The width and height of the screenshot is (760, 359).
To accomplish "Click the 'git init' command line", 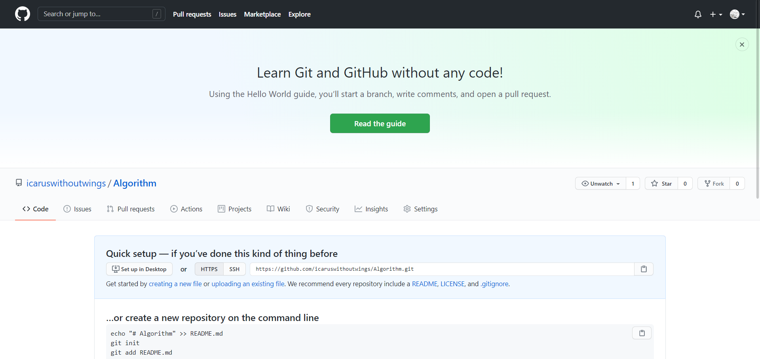I will [125, 343].
